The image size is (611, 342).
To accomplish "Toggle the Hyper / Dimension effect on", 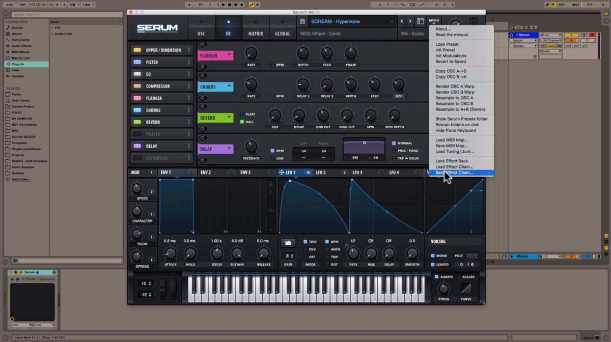I will 137,50.
